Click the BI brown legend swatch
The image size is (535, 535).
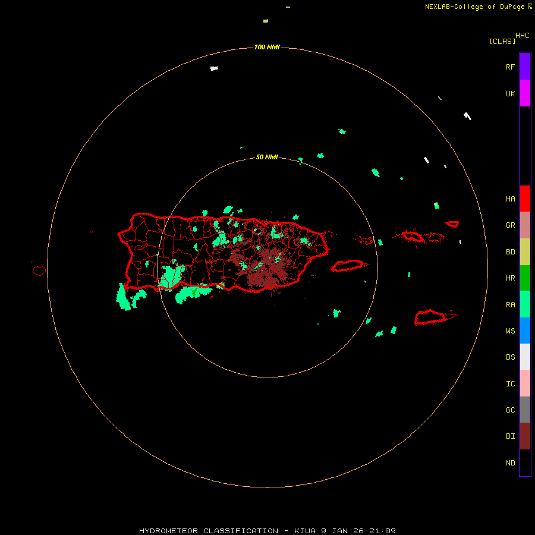[x=525, y=436]
